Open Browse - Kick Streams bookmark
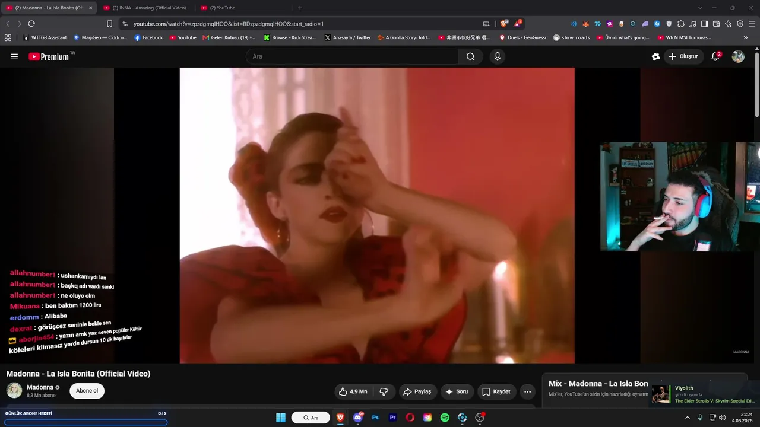This screenshot has width=760, height=427. [290, 37]
